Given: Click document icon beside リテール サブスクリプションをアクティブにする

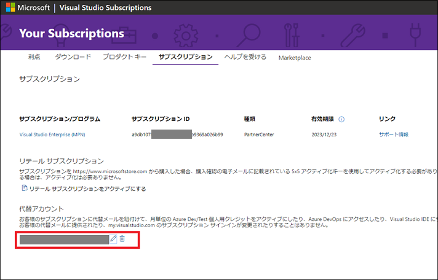Looking at the screenshot, I should pos(25,189).
